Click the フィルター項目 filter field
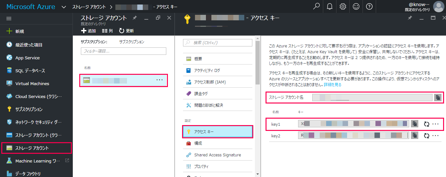 click(123, 51)
